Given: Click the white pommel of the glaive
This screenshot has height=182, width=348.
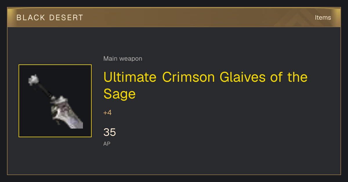Looking at the screenshot, I should 33,79.
